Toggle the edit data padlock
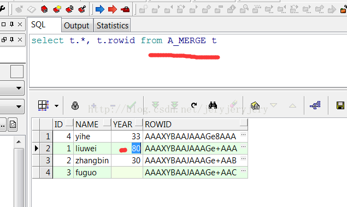The width and height of the screenshot is (347, 207). (x=75, y=106)
